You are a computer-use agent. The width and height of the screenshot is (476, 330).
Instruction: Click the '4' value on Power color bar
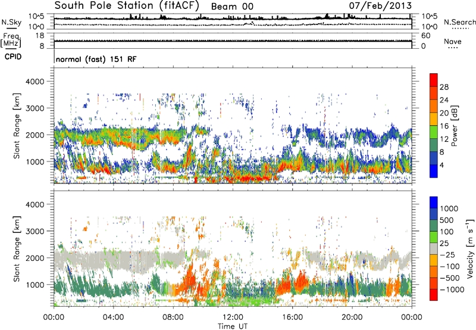(x=442, y=165)
